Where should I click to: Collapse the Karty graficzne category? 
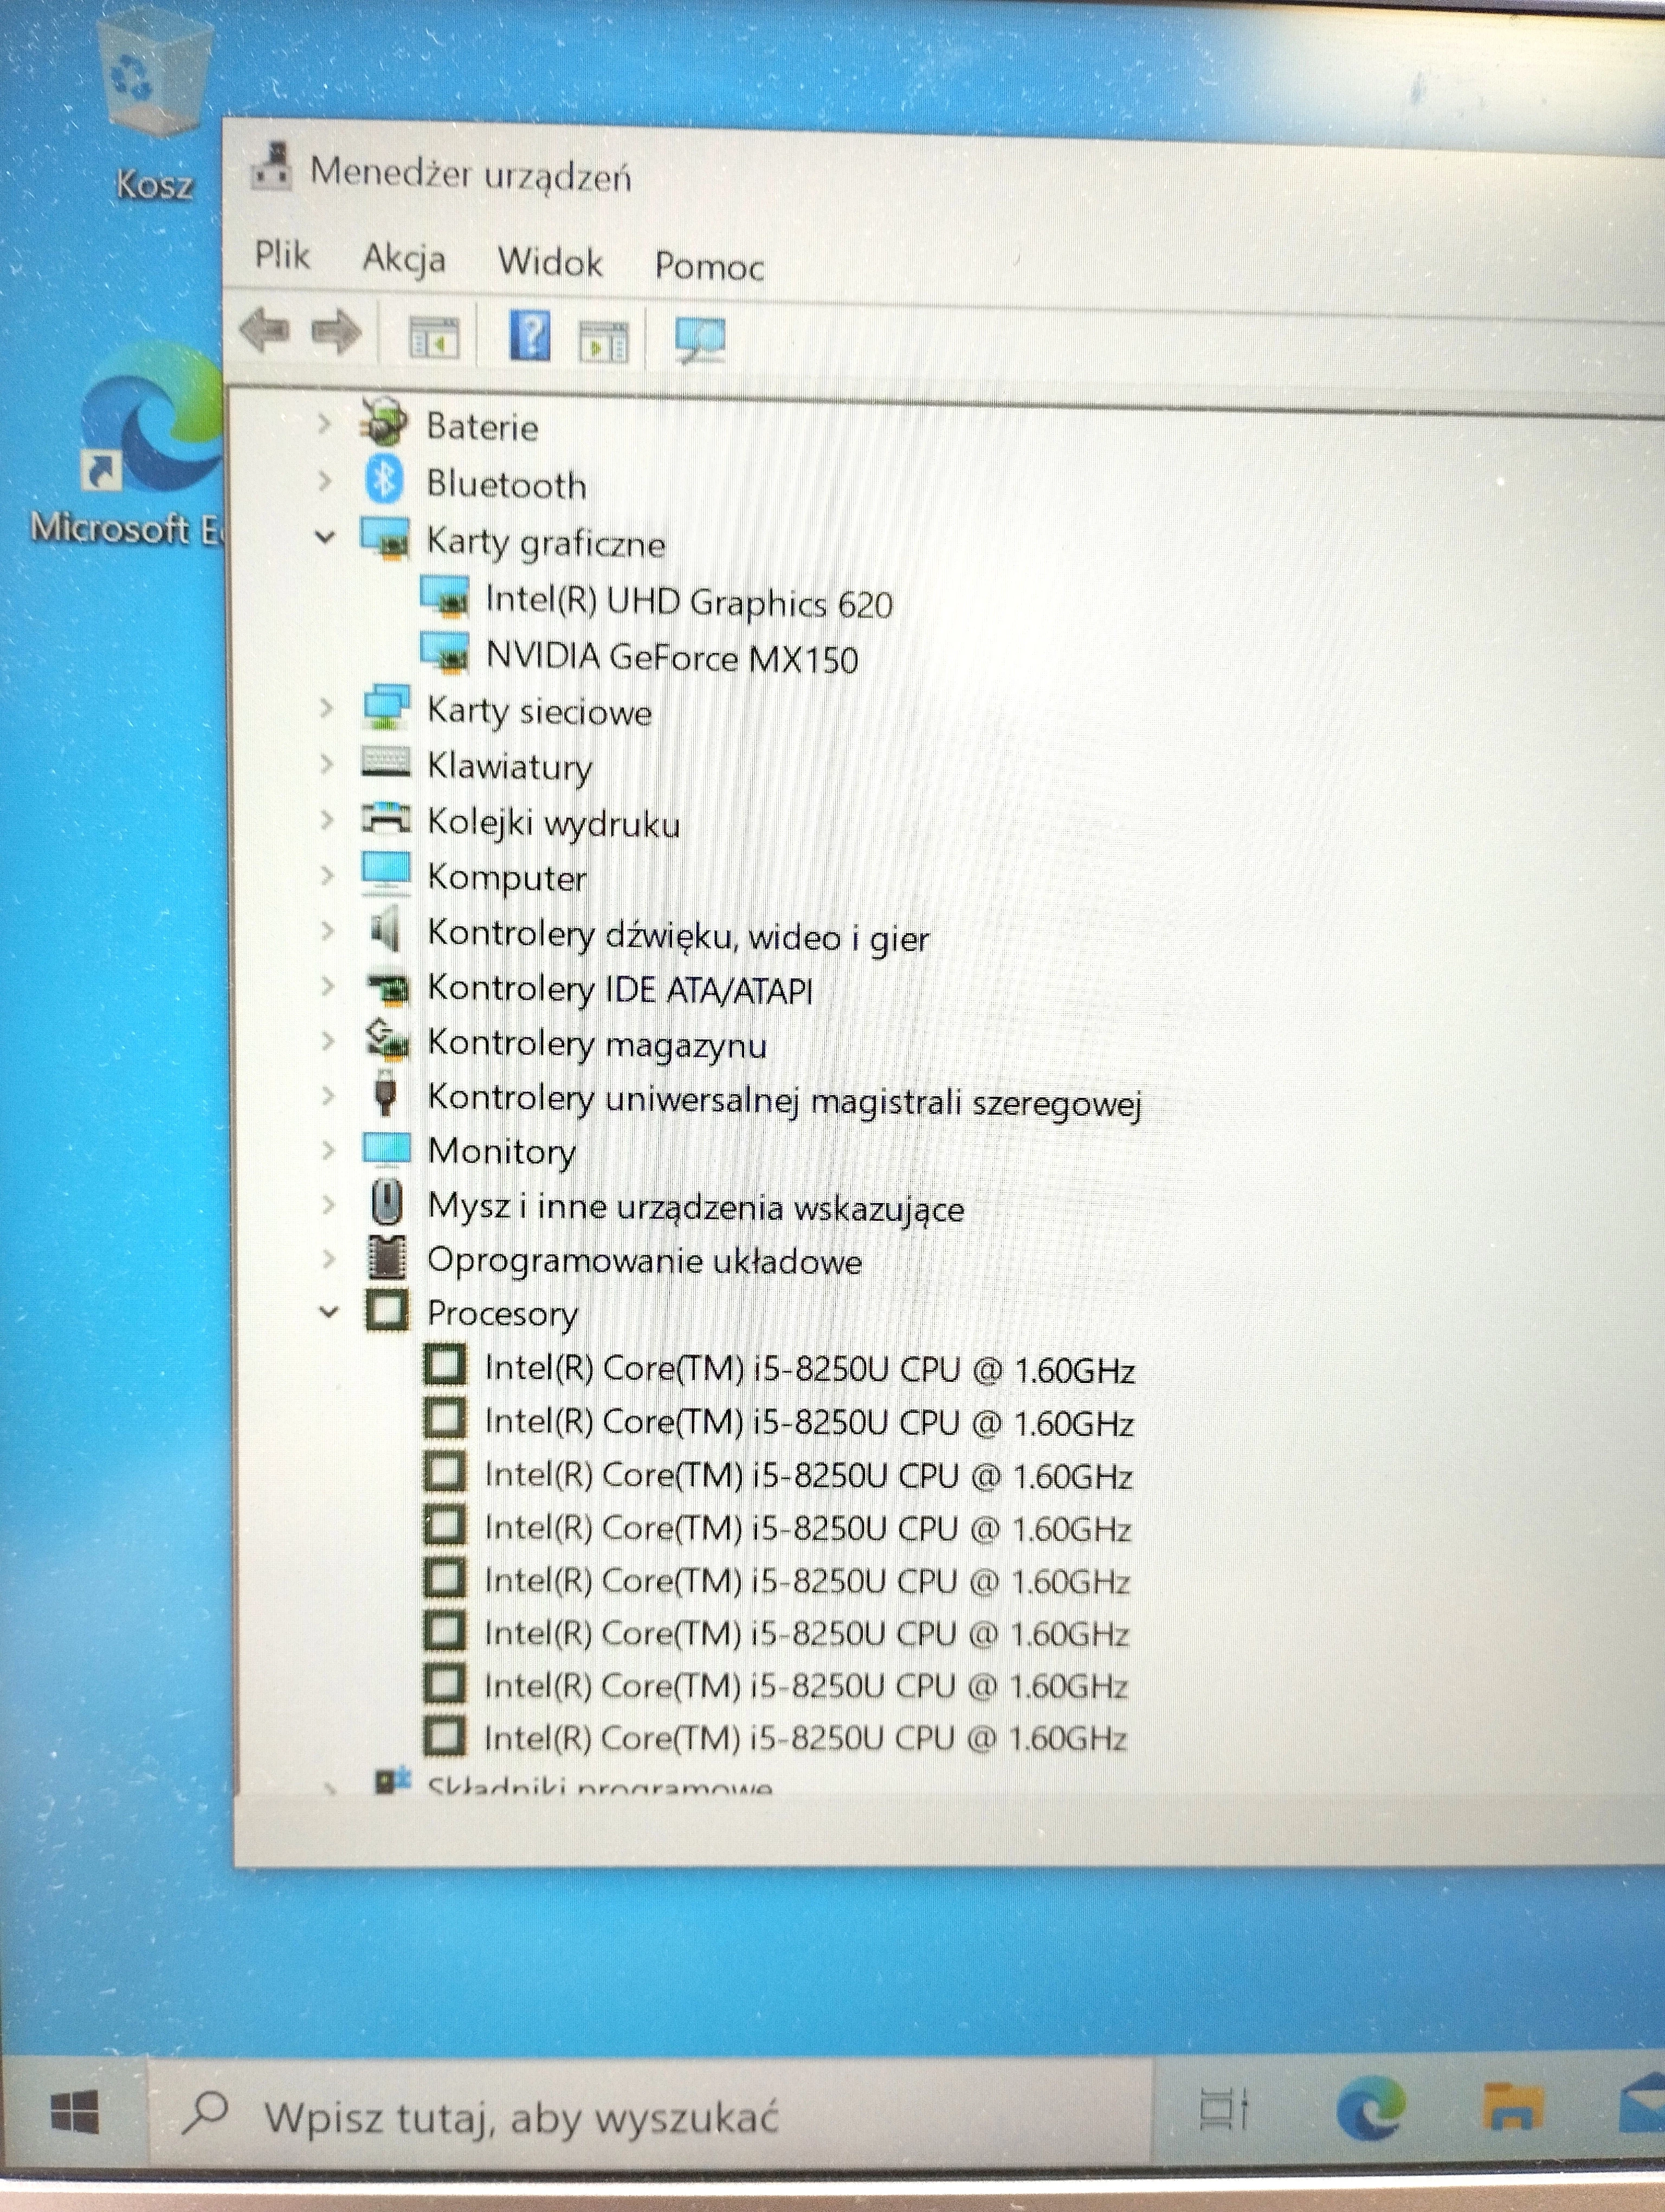[324, 538]
